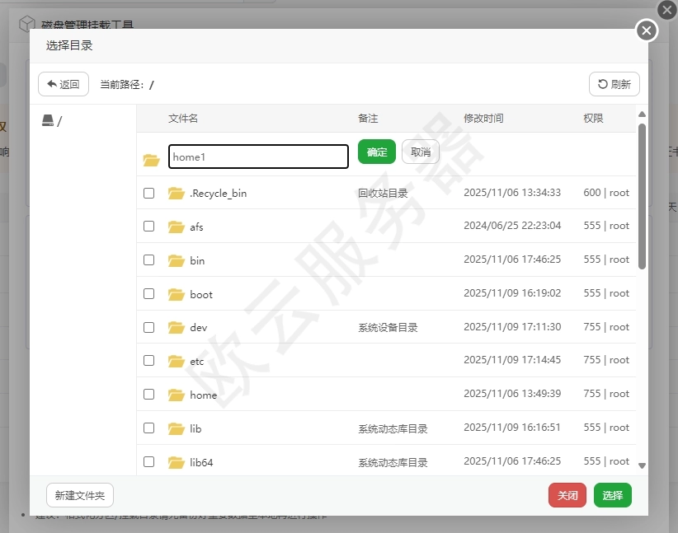Cancel folder naming with 取消 button
Image resolution: width=678 pixels, height=533 pixels.
pyautogui.click(x=421, y=152)
